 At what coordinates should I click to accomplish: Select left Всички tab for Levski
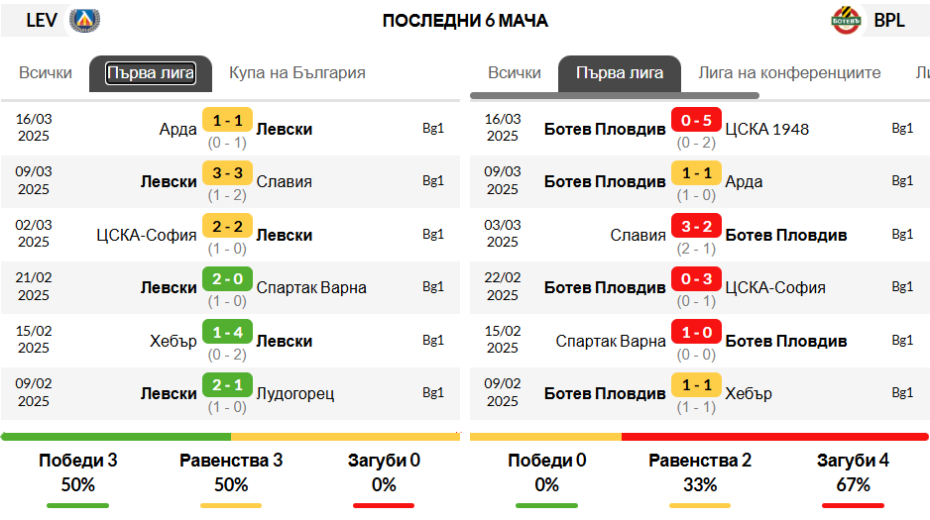(x=46, y=73)
